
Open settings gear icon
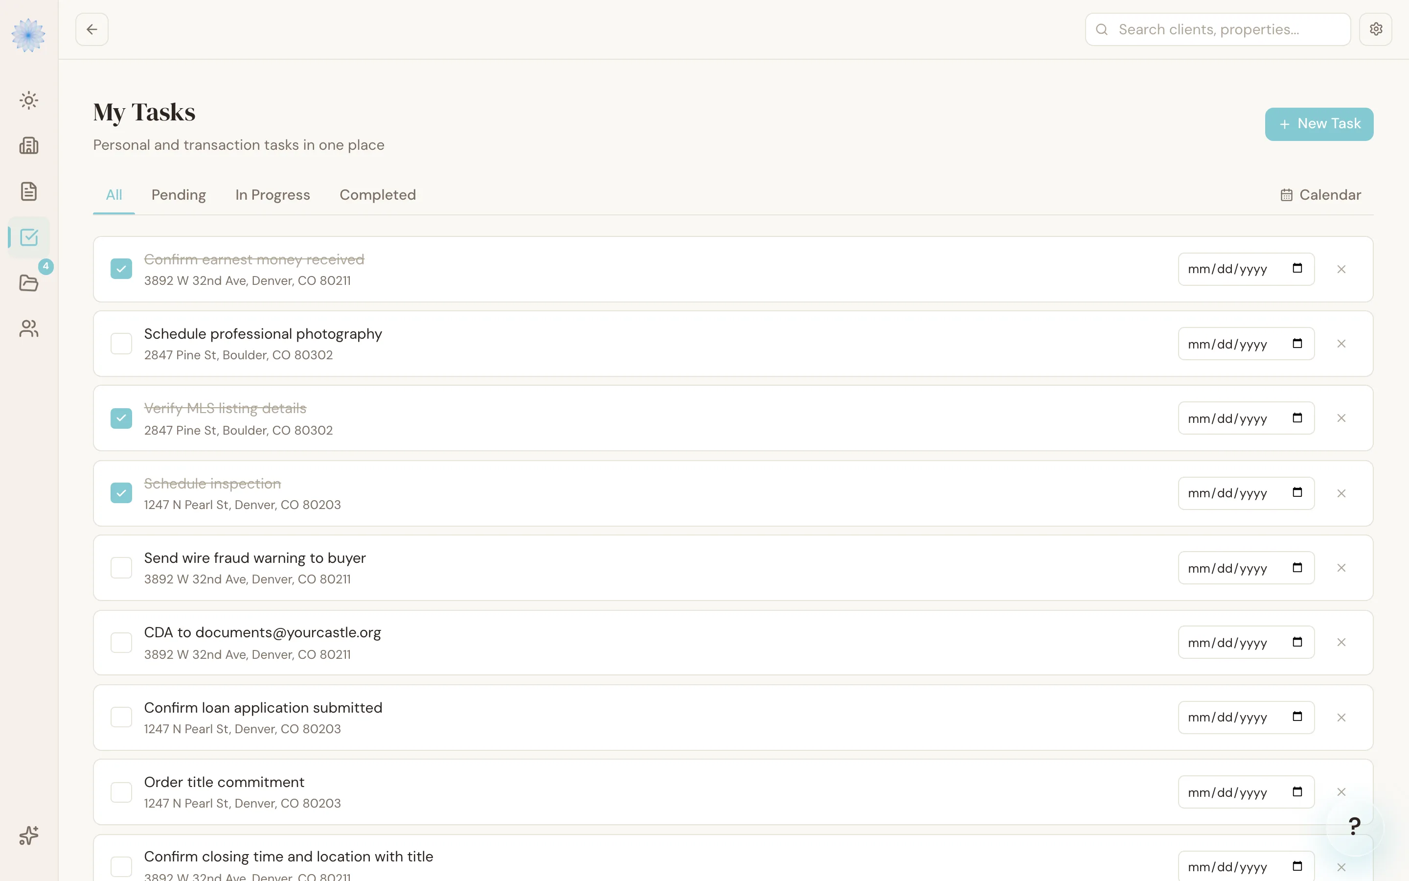coord(1376,29)
